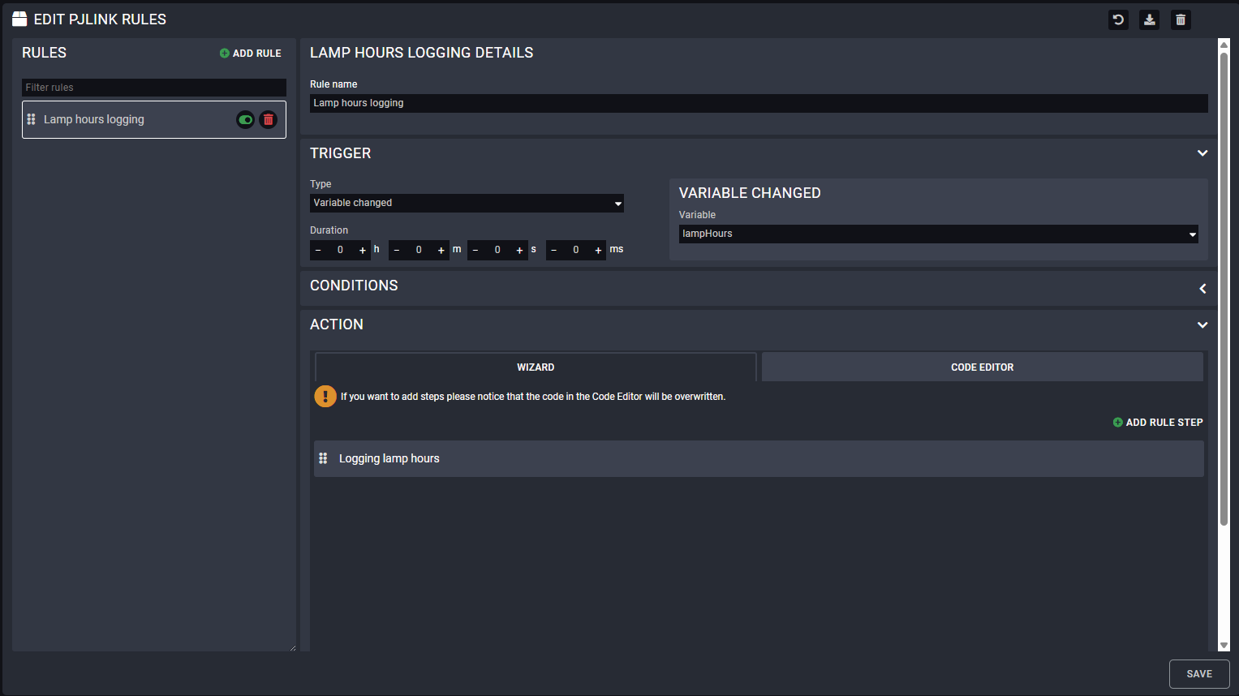1239x696 pixels.
Task: Click the revert changes icon in header
Action: (1118, 20)
